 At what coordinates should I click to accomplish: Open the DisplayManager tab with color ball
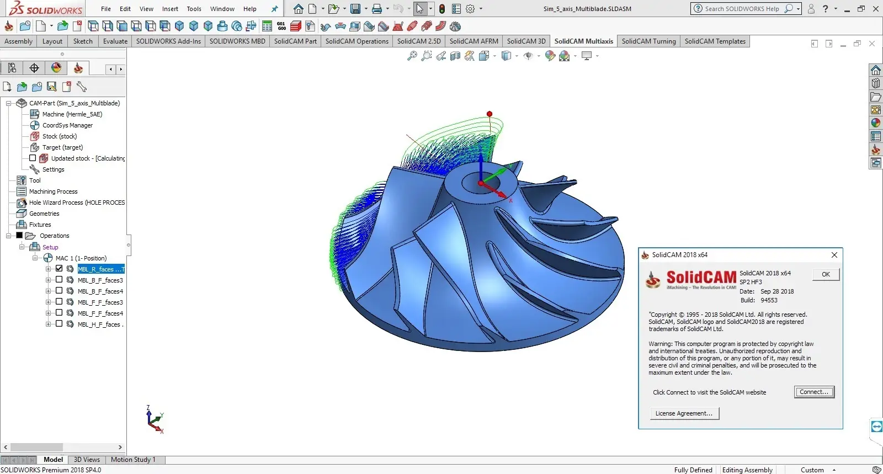(x=56, y=68)
